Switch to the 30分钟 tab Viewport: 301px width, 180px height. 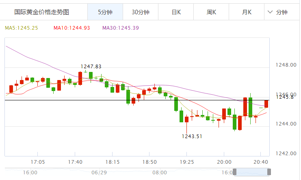point(141,12)
